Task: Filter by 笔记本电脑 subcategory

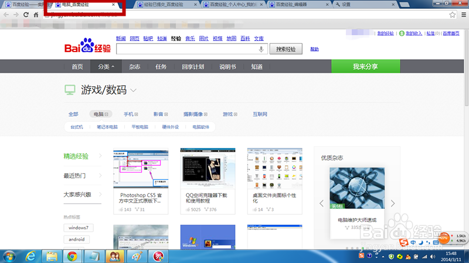Action: coord(107,127)
